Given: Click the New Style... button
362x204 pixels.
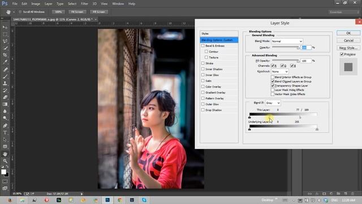Looking at the screenshot, I should pos(348,48).
